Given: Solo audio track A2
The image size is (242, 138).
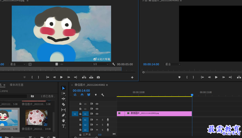Looking at the screenshot, I should (102, 125).
